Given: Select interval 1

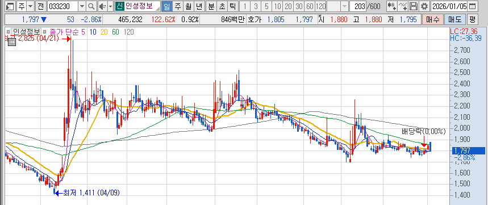Looking at the screenshot, I should [x=245, y=6].
